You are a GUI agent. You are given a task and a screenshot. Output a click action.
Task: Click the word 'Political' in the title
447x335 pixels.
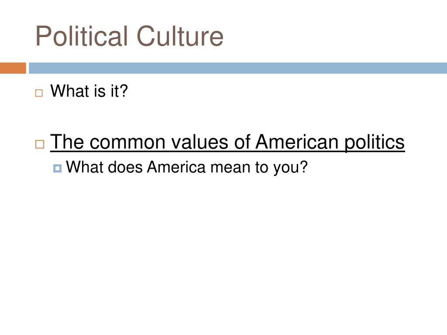pos(81,36)
